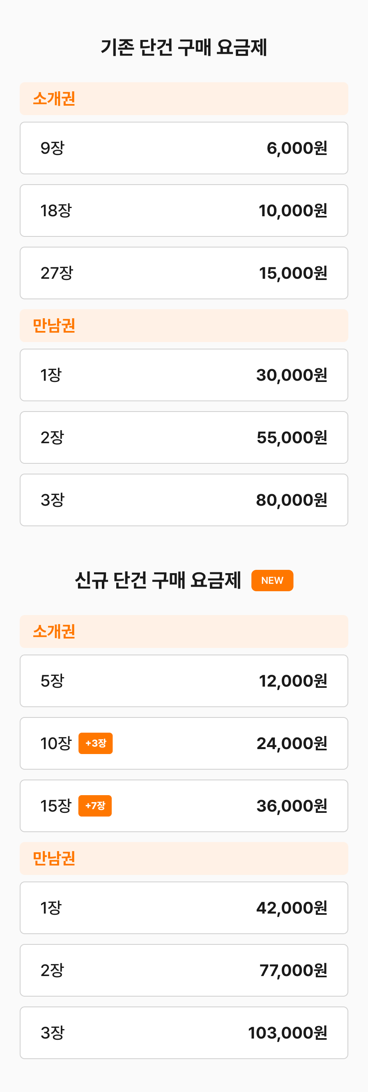Click the orange NEW badge

[x=272, y=581]
